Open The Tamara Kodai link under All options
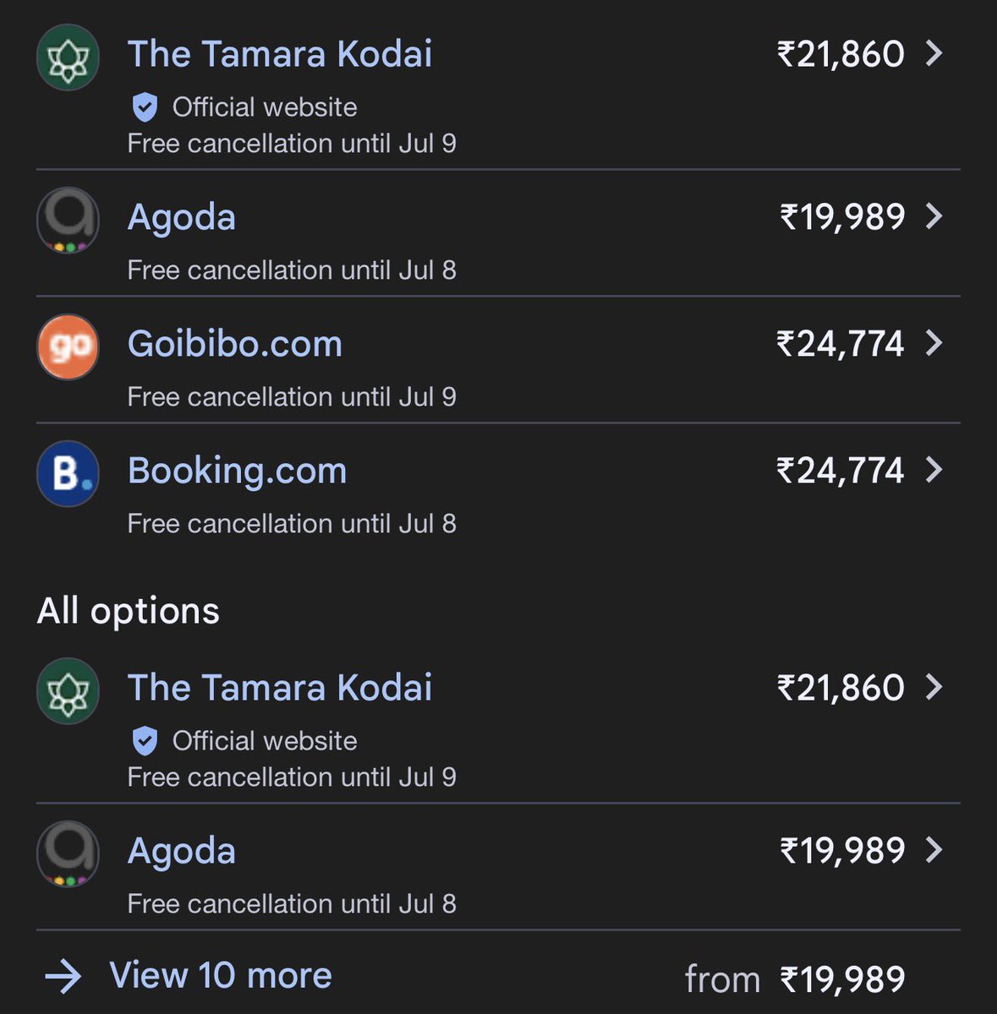Image resolution: width=997 pixels, height=1014 pixels. click(280, 688)
